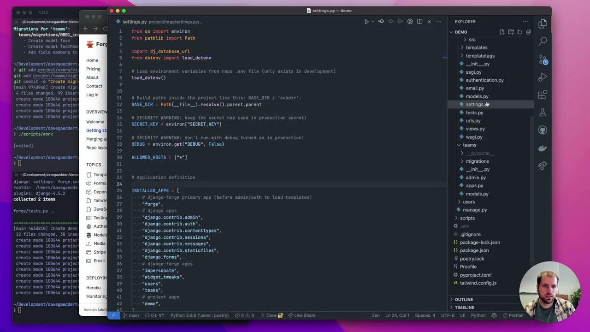Synchronize changes in status bar

154,315
